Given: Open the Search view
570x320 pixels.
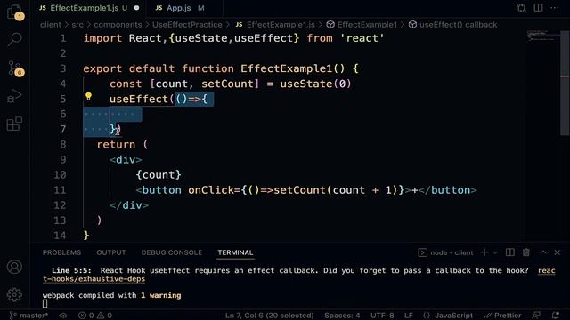Looking at the screenshot, I should pos(14,39).
